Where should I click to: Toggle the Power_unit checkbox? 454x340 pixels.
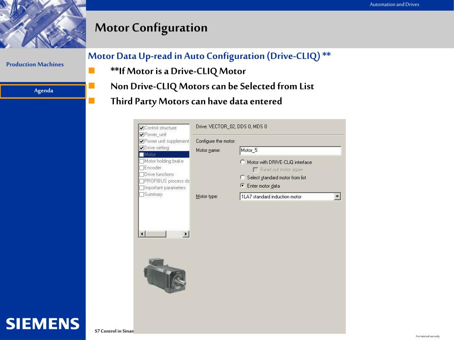(x=141, y=135)
